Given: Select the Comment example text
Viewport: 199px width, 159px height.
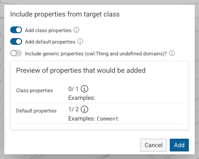Looking at the screenshot, I should pos(108,119).
